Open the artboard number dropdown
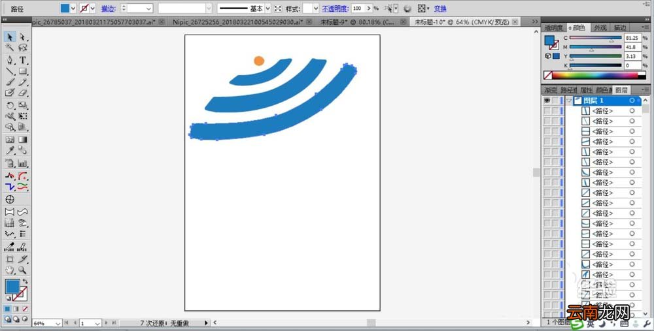654x331 pixels. (x=97, y=323)
